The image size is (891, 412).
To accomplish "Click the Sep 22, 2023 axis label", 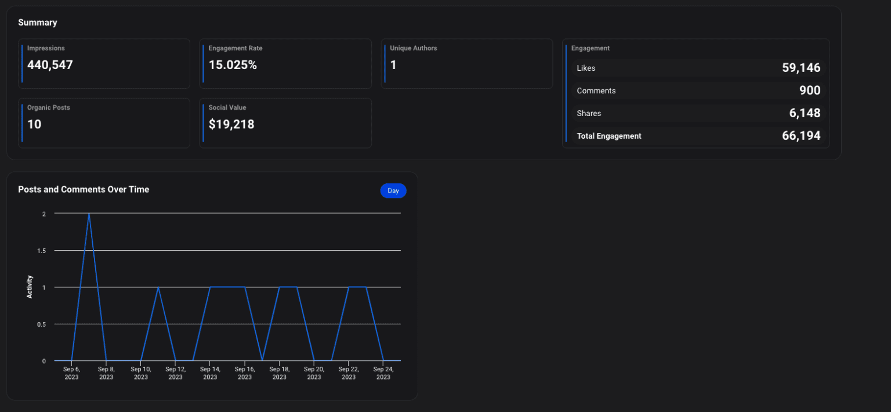I will coord(349,373).
